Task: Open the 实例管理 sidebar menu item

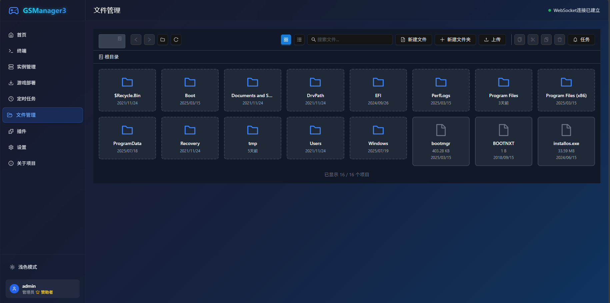Action: point(26,67)
